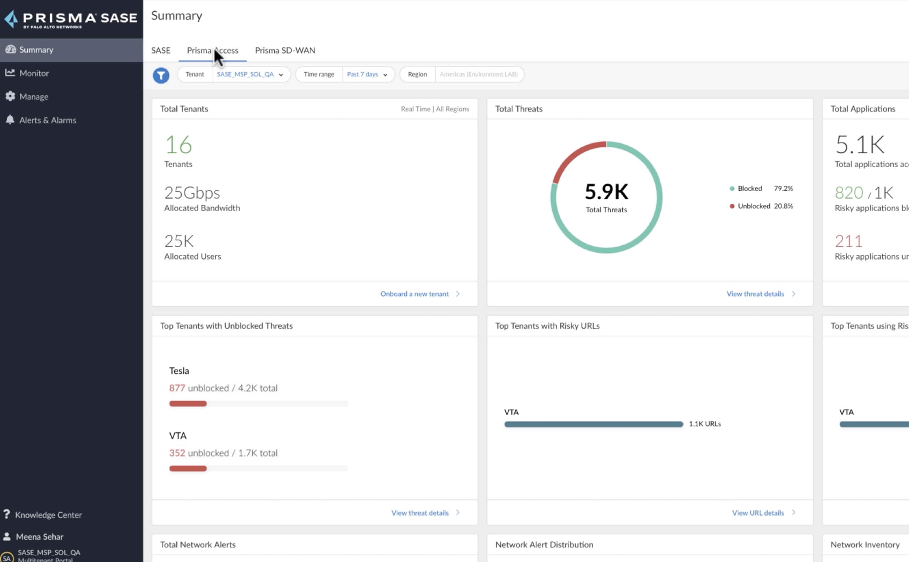909x562 pixels.
Task: Open Meena Sehar's user profile
Action: coord(39,536)
